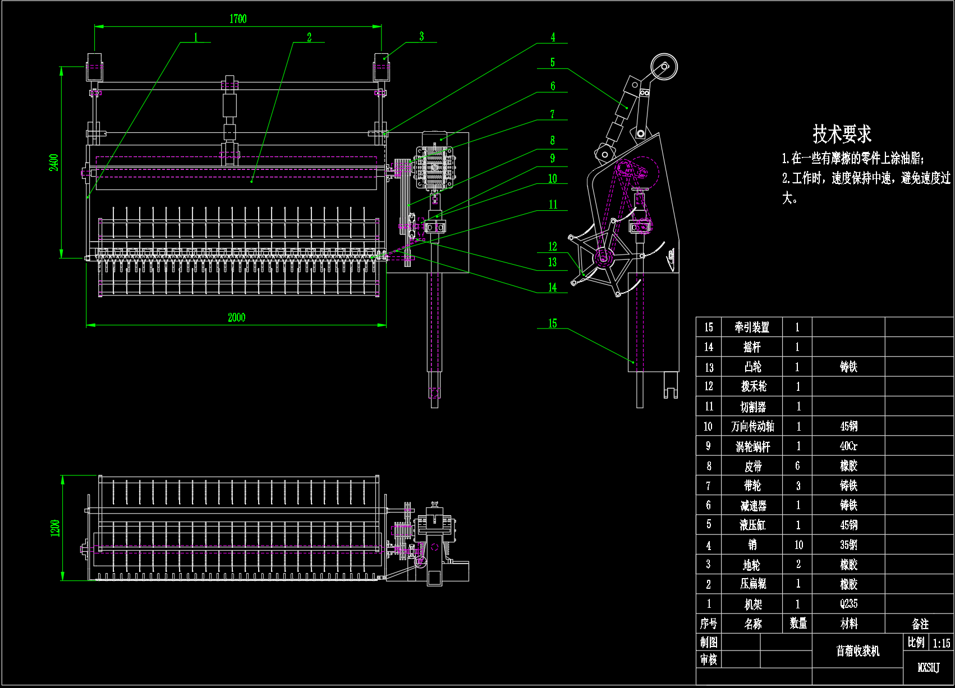Select the 1200 height dimension text
The height and width of the screenshot is (688, 955).
click(x=55, y=528)
